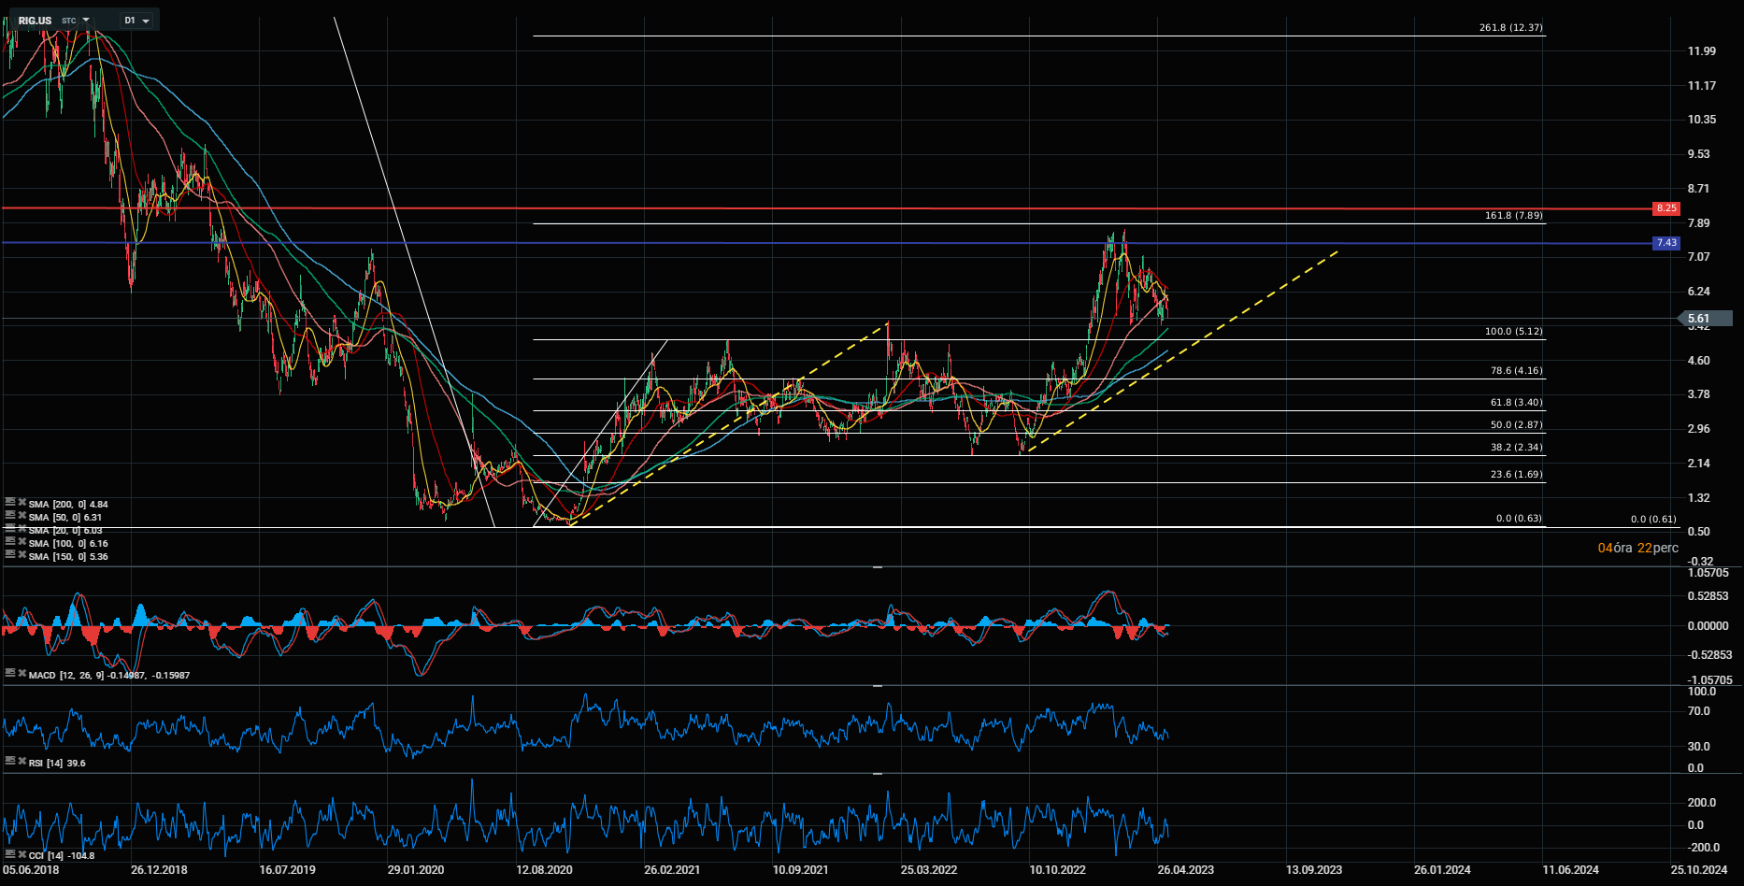Screen dimensions: 1744x886
Task: Remove the SMA 50 indicator
Action: [x=21, y=516]
